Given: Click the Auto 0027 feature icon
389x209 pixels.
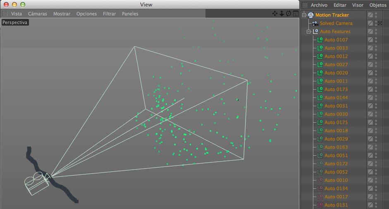Looking at the screenshot, I should click(x=320, y=64).
